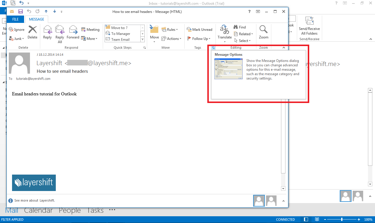Open the Junk dropdown menu
The image size is (375, 223).
click(x=16, y=38)
